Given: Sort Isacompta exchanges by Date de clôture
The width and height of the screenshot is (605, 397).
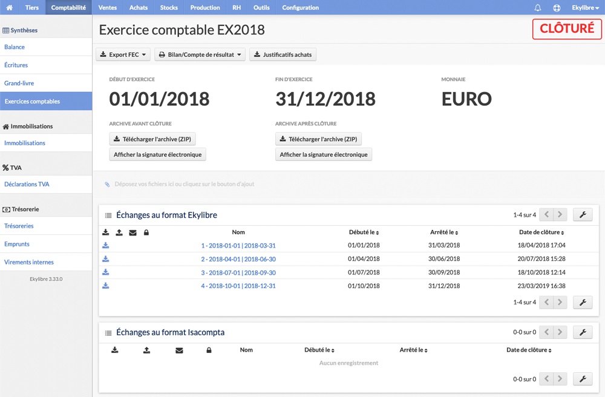Looking at the screenshot, I should coord(529,350).
